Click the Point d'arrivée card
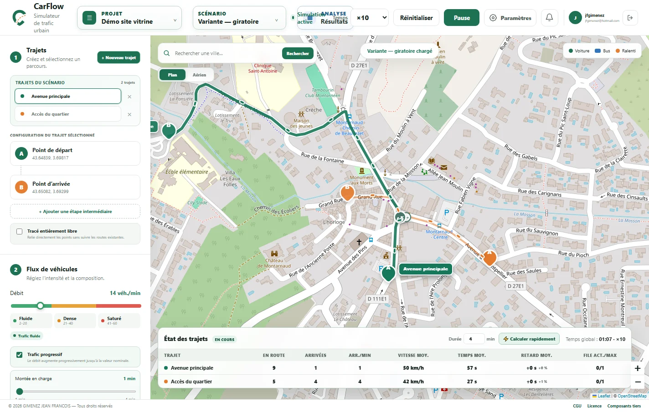The image size is (649, 412). (x=75, y=187)
